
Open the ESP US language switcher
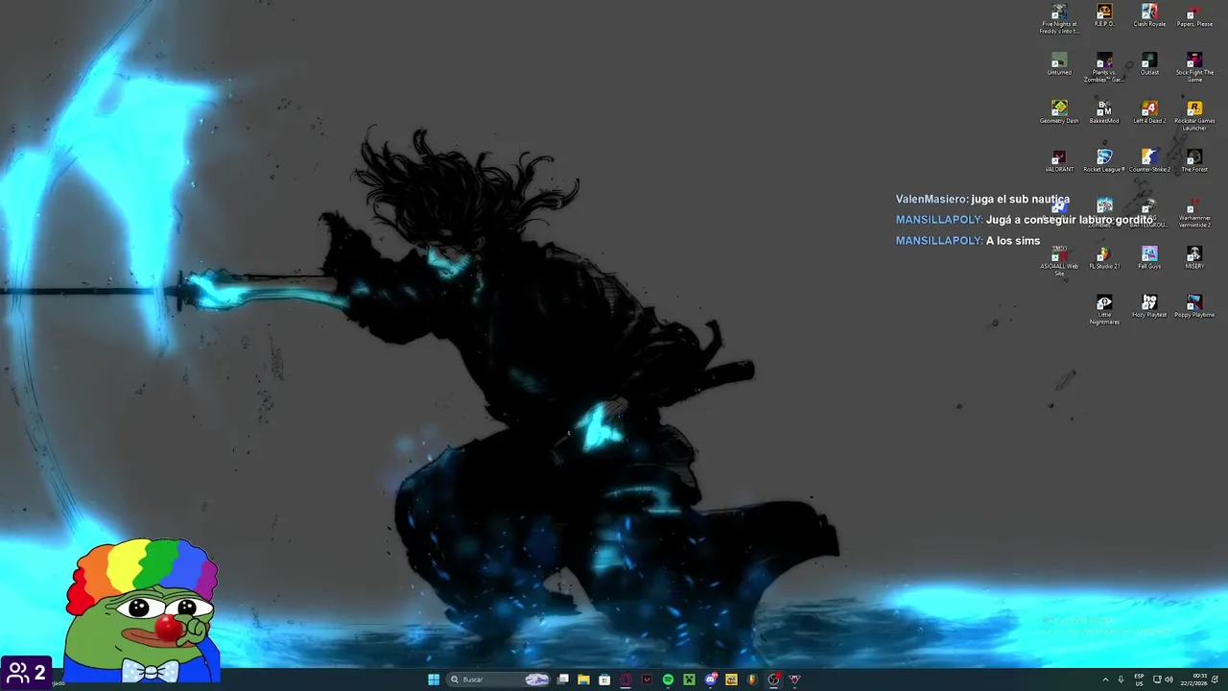1139,679
